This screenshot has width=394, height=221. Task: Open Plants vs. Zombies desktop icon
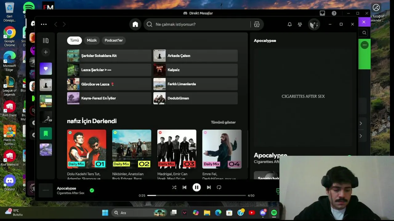(x=10, y=136)
